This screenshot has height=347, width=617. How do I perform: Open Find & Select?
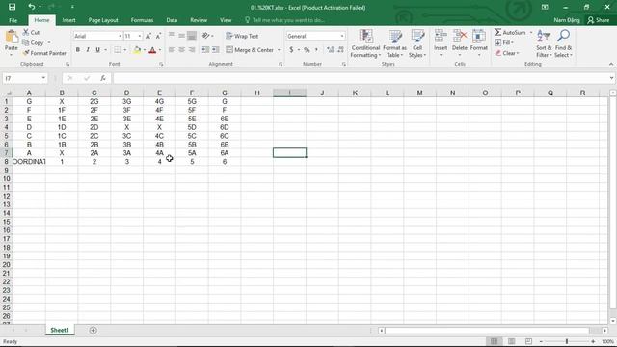(x=563, y=43)
